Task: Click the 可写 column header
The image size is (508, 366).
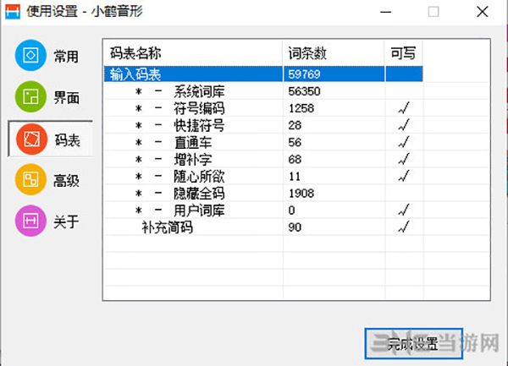Action: pos(404,53)
